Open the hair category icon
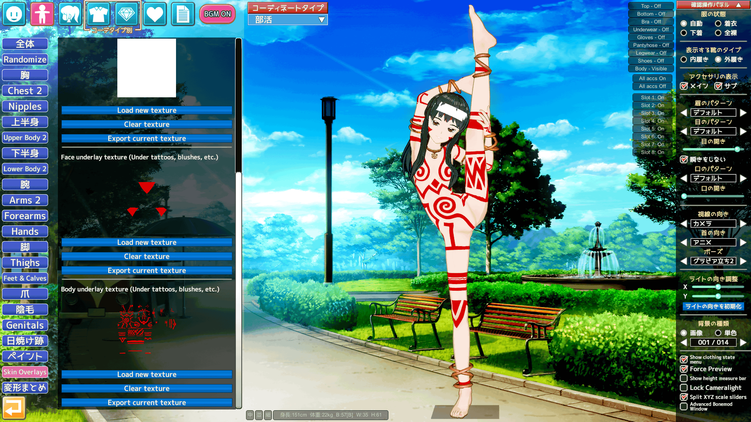Image resolution: width=751 pixels, height=422 pixels. (x=70, y=14)
